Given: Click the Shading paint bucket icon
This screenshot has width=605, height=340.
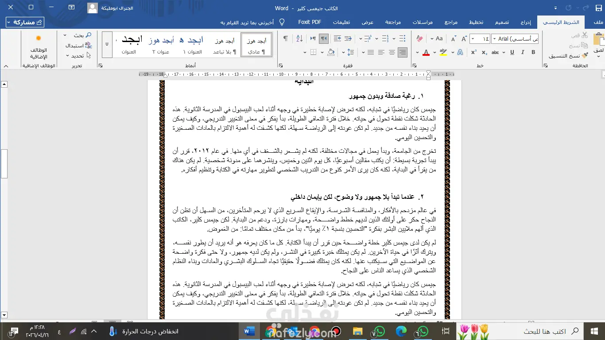Looking at the screenshot, I should 331,52.
